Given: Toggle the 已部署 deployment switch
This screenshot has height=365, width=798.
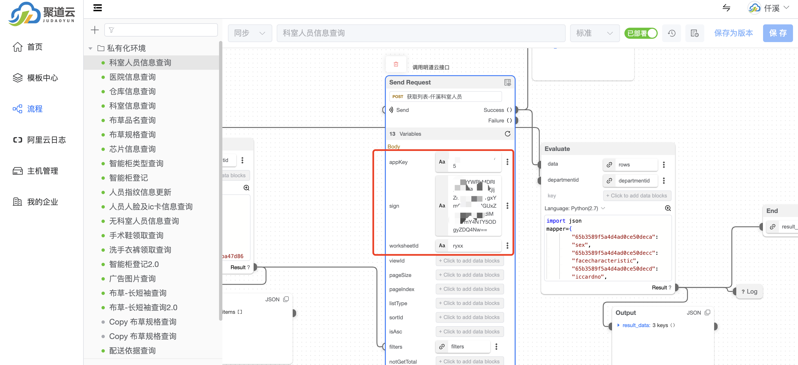Looking at the screenshot, I should coord(641,33).
